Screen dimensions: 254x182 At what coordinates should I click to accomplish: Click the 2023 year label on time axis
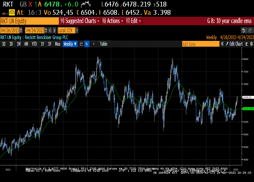tap(236, 170)
